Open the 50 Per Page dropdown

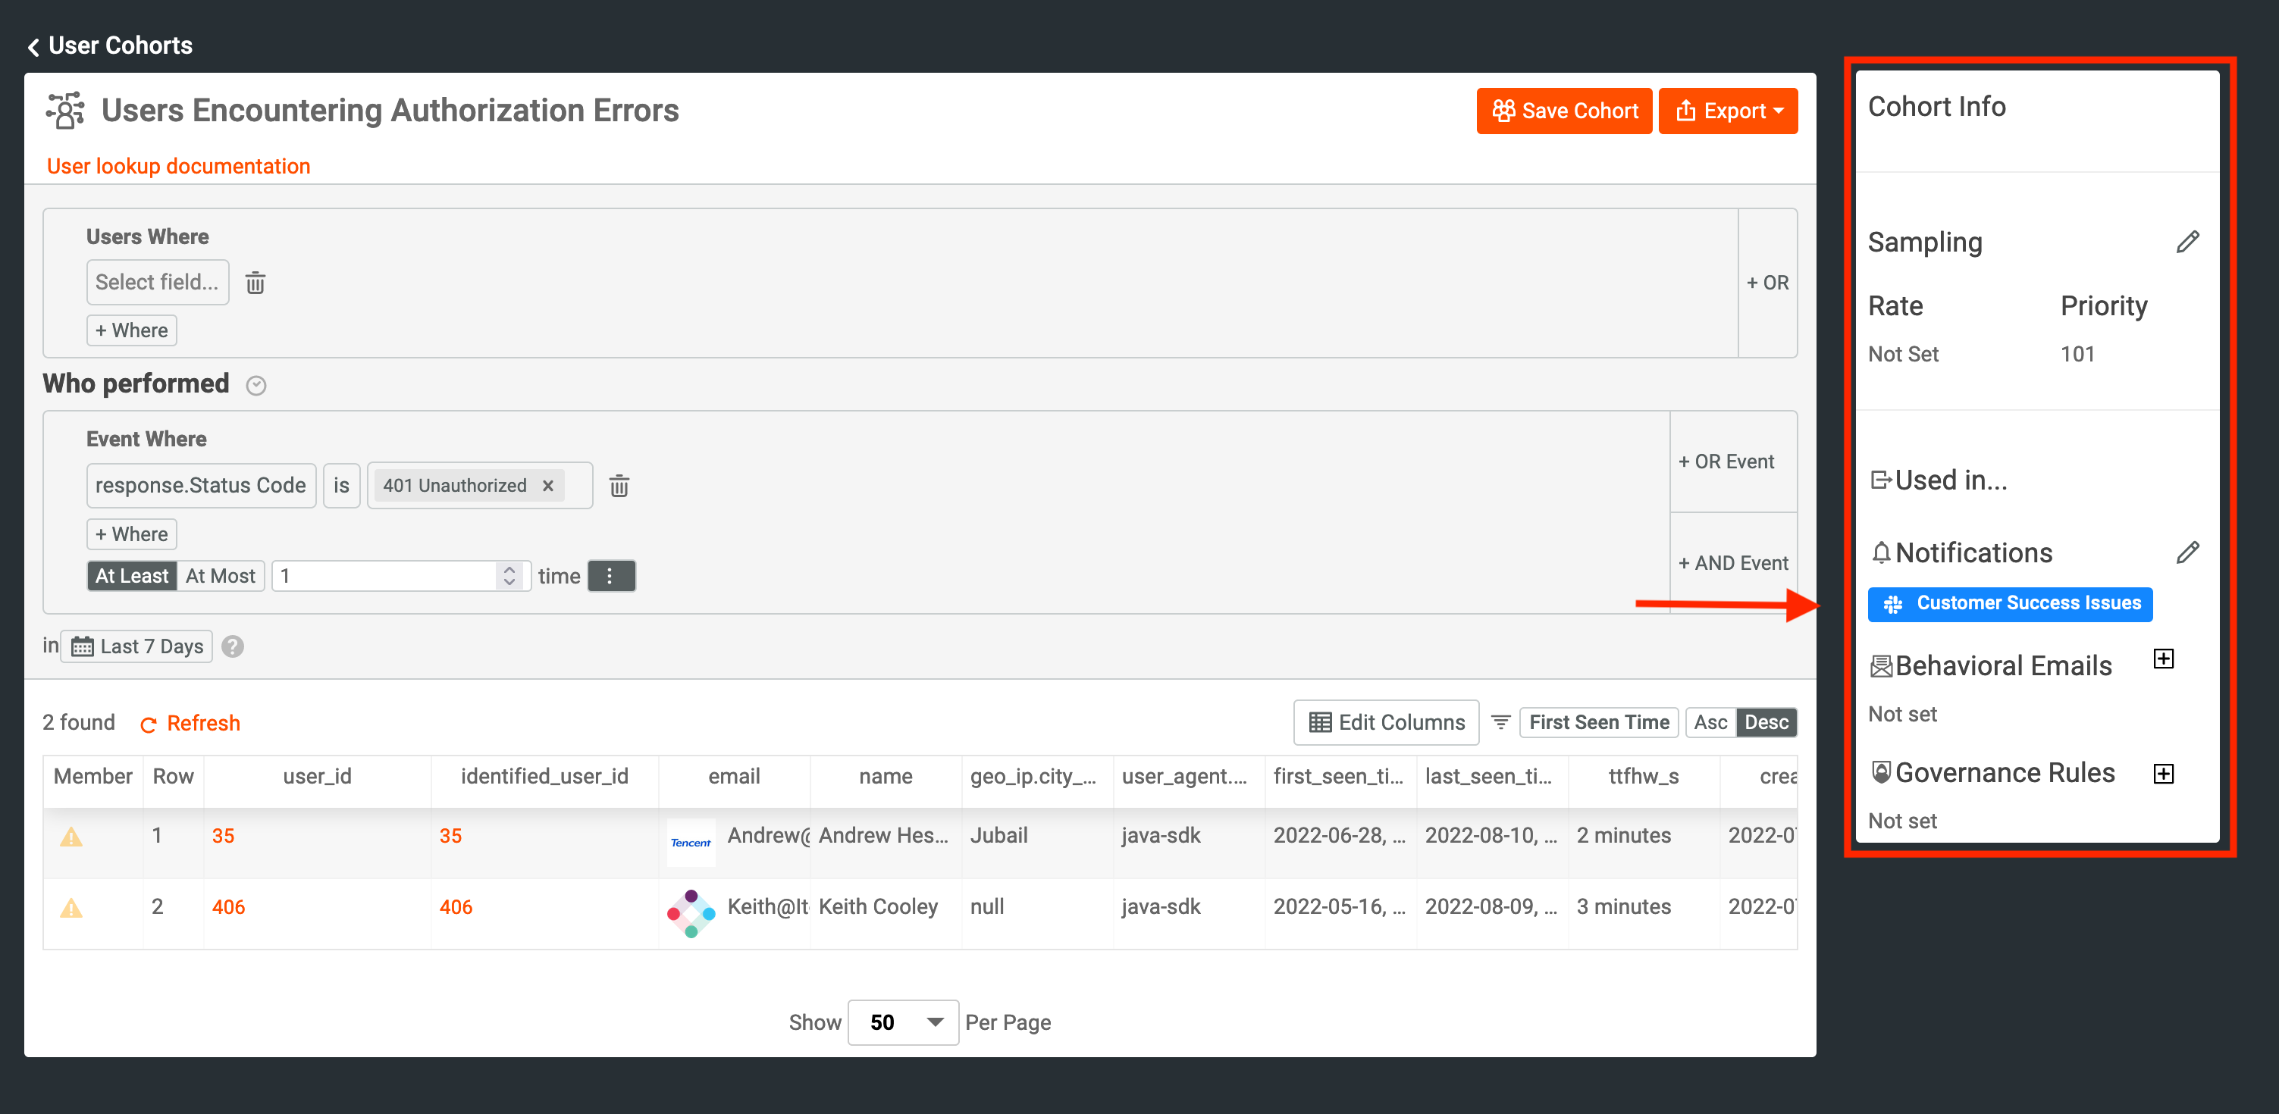(902, 1023)
